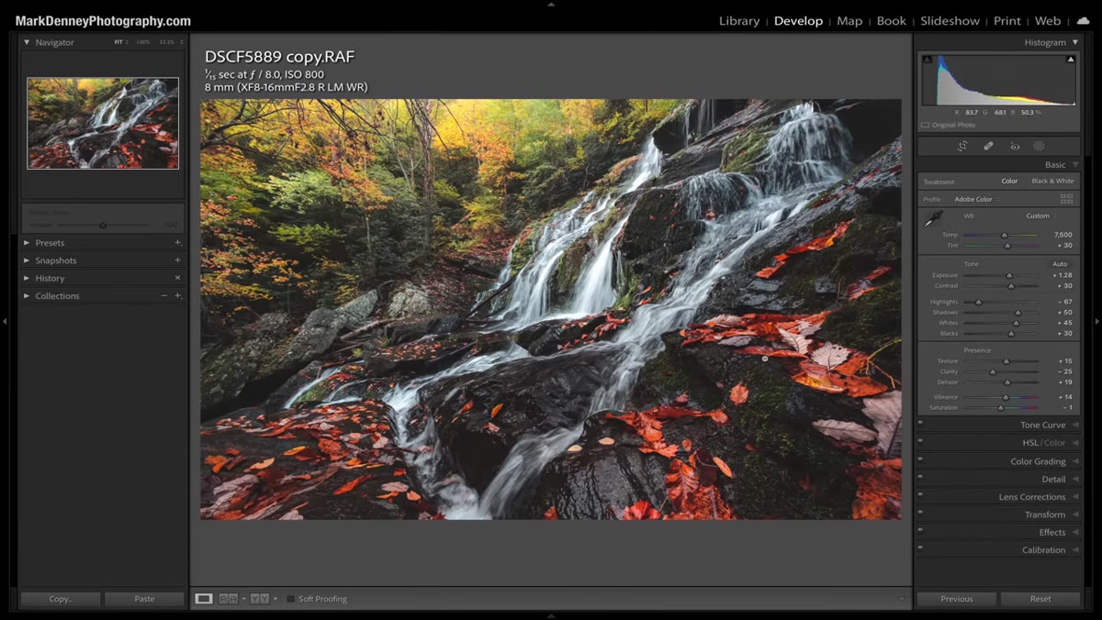This screenshot has height=620, width=1102.
Task: Toggle shadow clipping indicator in histogram
Action: coord(927,60)
